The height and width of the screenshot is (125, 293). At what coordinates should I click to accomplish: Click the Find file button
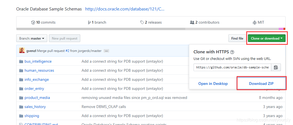coord(237,38)
